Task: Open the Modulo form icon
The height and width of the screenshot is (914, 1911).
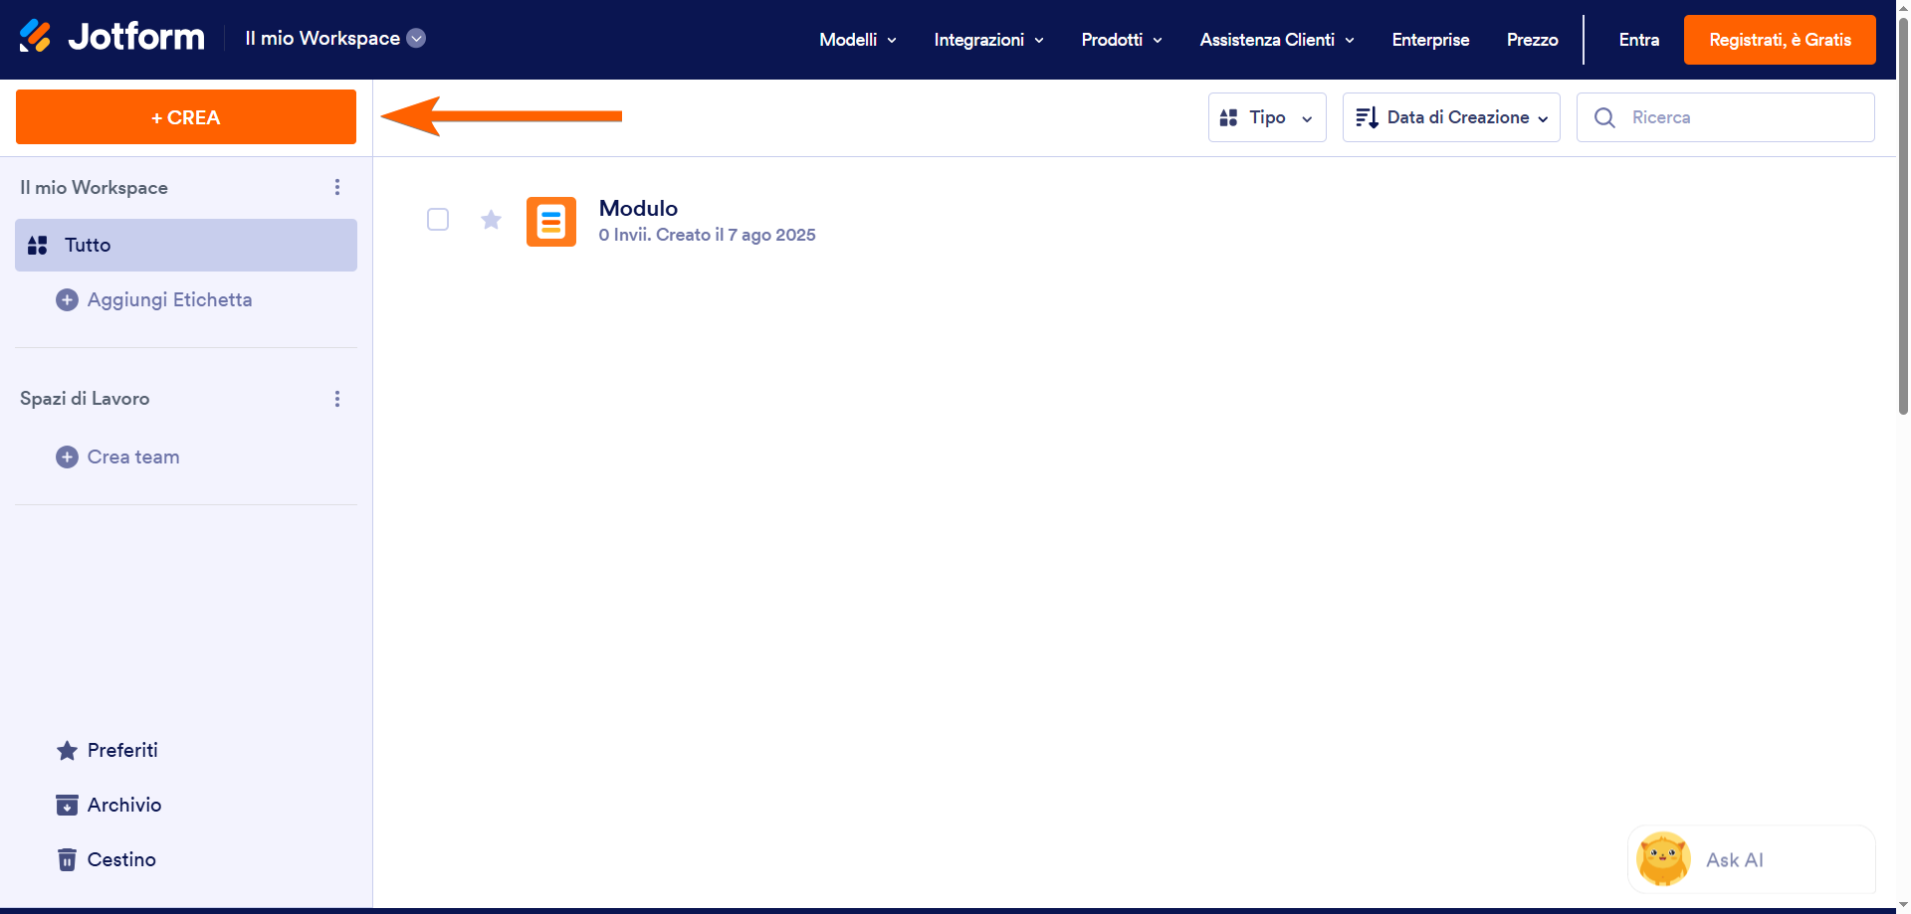Action: pyautogui.click(x=550, y=221)
